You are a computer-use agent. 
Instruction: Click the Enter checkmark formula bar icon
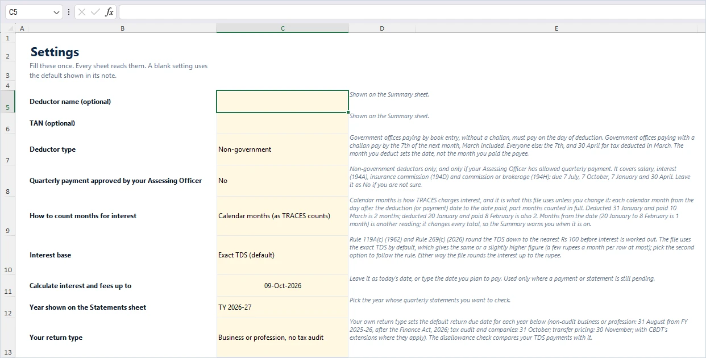95,12
